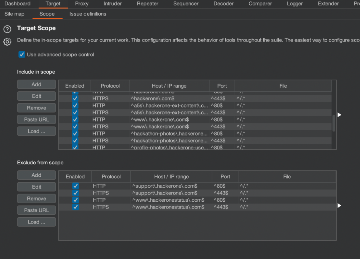Click Edit under Include in scope
Image resolution: width=360 pixels, height=259 pixels.
36,96
